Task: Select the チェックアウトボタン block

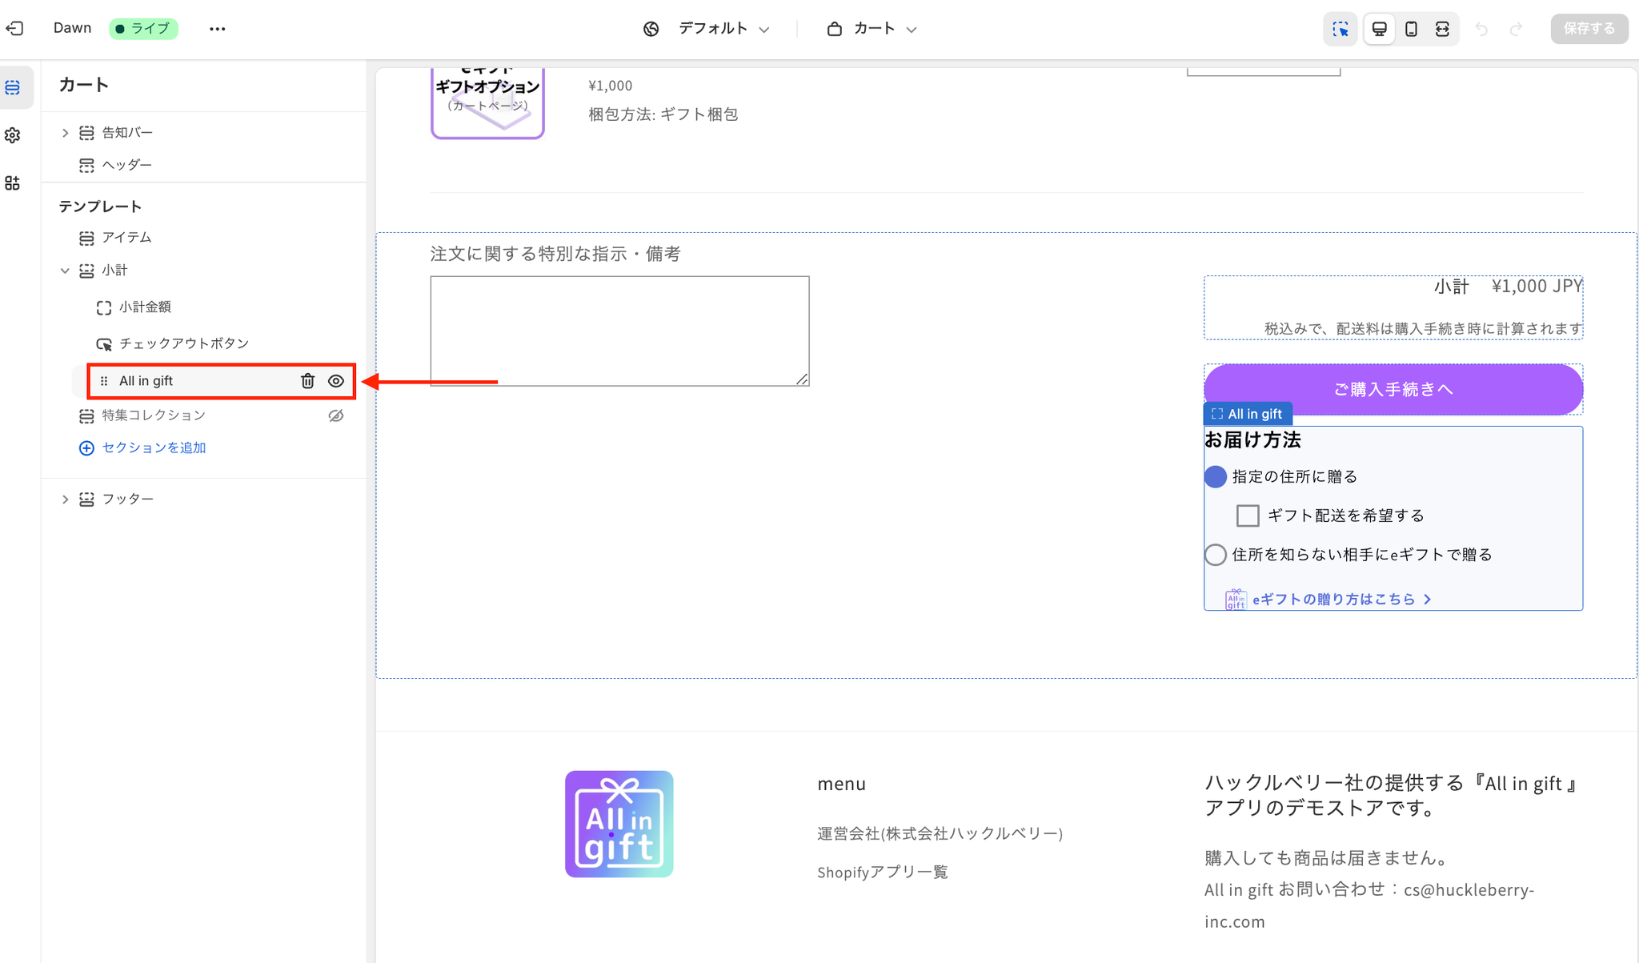Action: click(x=184, y=343)
